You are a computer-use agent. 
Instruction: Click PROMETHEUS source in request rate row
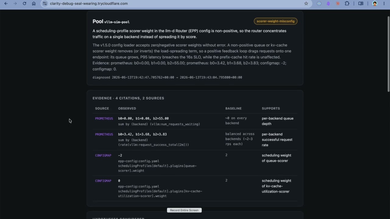[104, 134]
